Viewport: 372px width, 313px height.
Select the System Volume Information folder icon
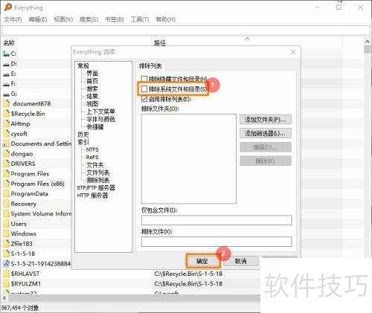(7, 213)
